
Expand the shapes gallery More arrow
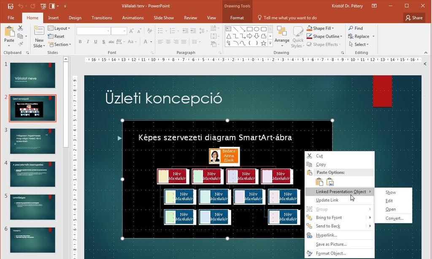coord(270,43)
